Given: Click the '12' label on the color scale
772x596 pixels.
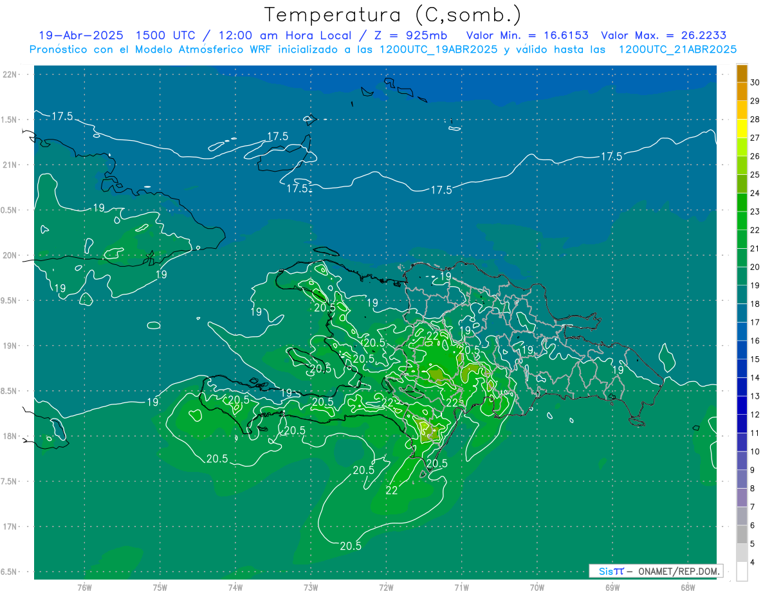Looking at the screenshot, I should pyautogui.click(x=755, y=415).
